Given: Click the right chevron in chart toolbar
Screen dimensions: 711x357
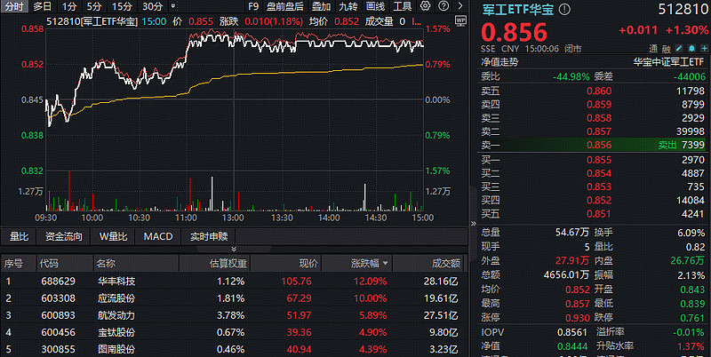Looking at the screenshot, I should [460, 6].
